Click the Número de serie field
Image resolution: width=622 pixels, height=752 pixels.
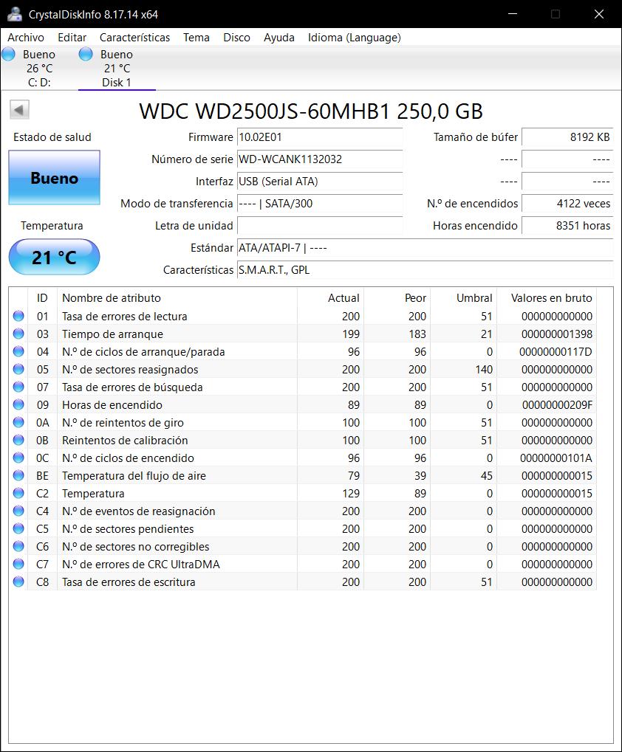click(319, 159)
